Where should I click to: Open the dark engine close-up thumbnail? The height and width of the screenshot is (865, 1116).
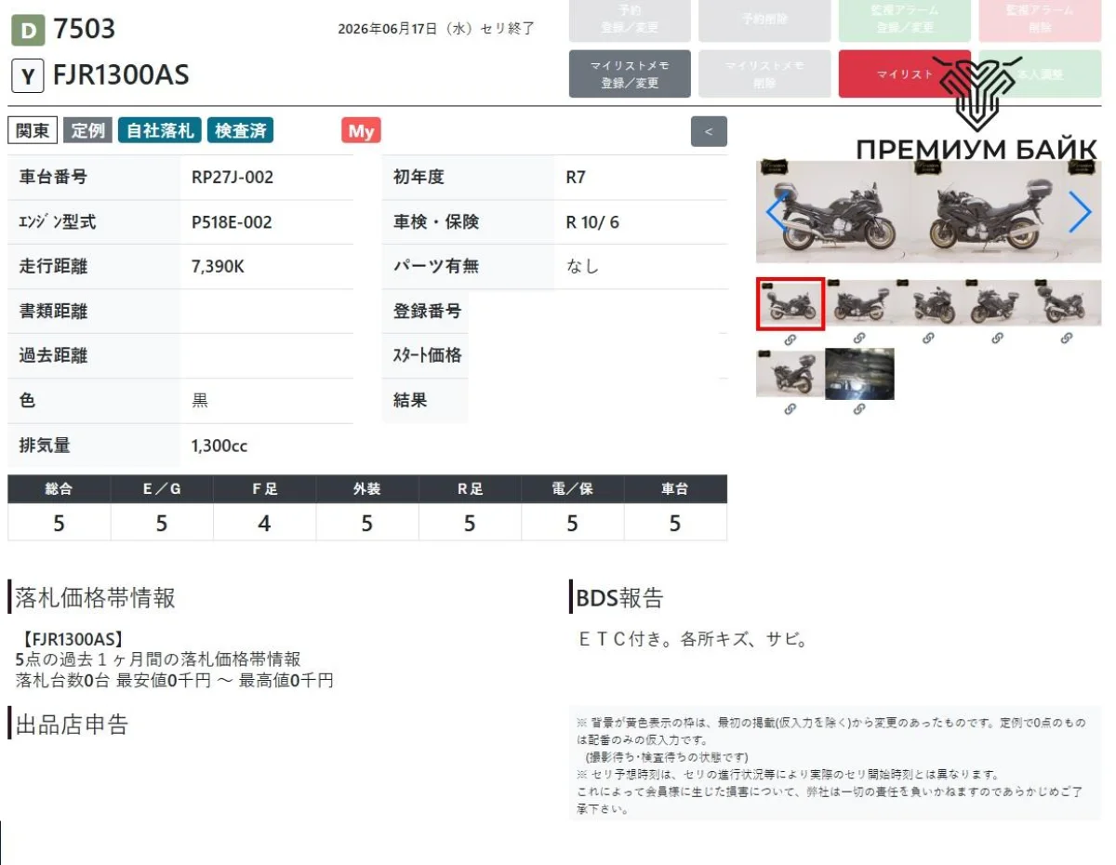pos(859,374)
